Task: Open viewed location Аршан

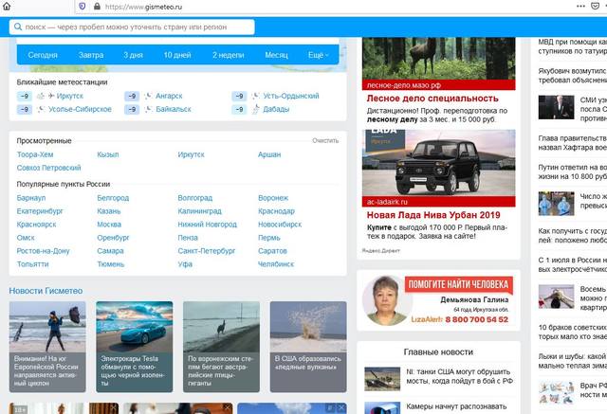Action: (x=269, y=154)
